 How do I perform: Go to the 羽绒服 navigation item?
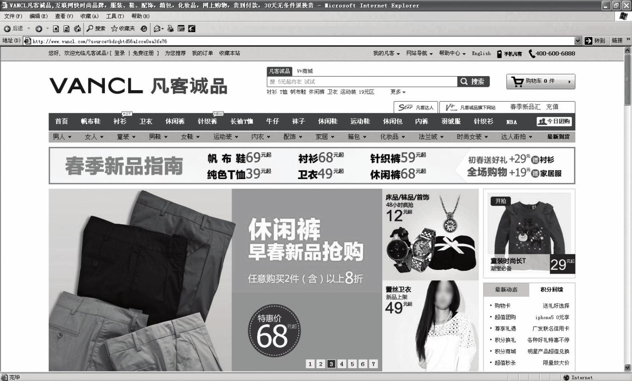pyautogui.click(x=451, y=121)
